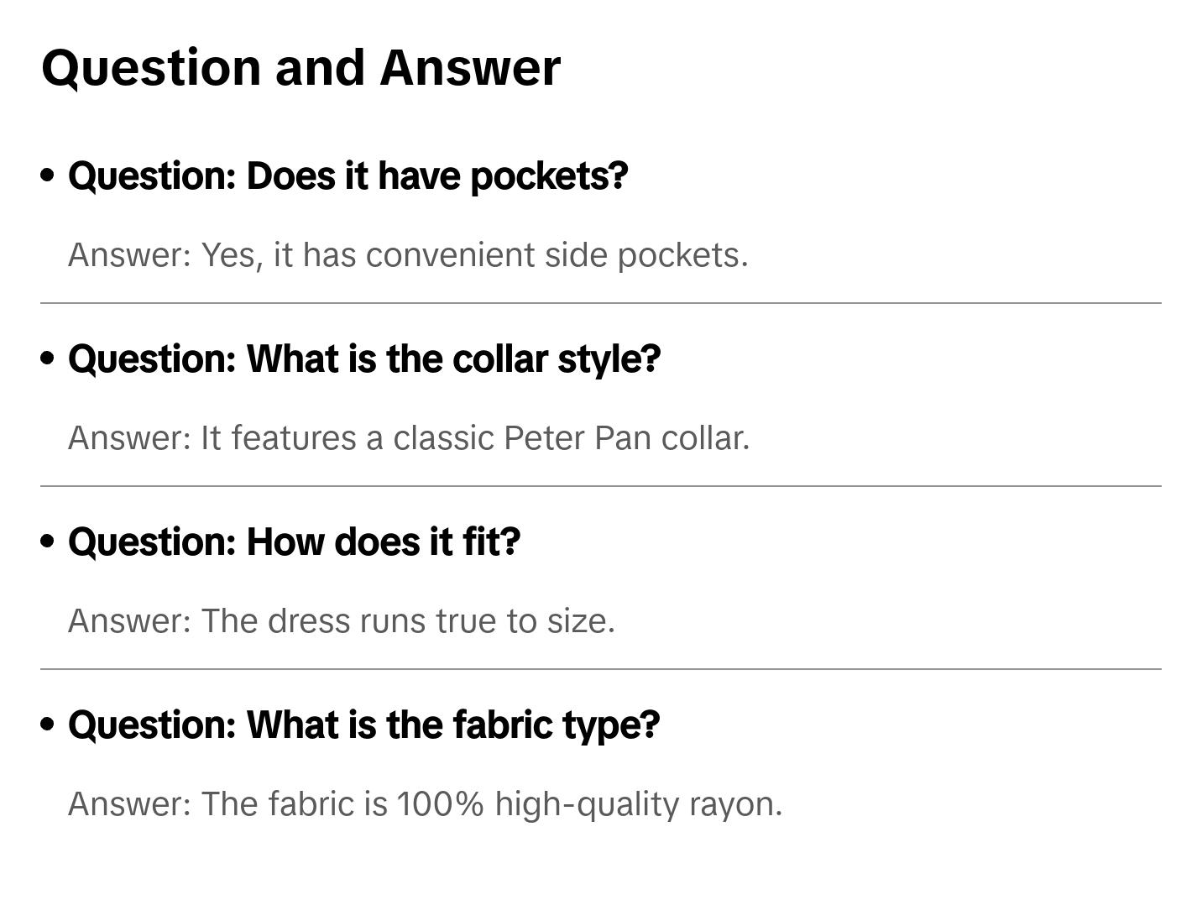Expand the 'How does it fit?' question
1202x900 pixels.
coord(294,542)
